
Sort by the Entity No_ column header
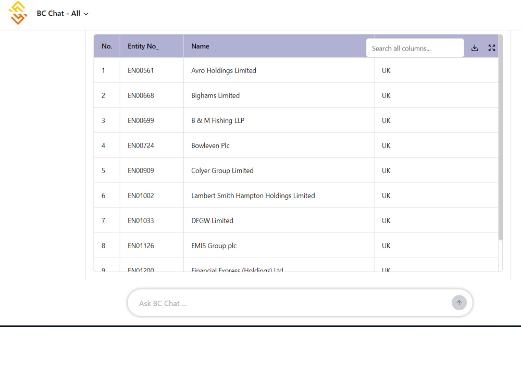[x=152, y=46]
